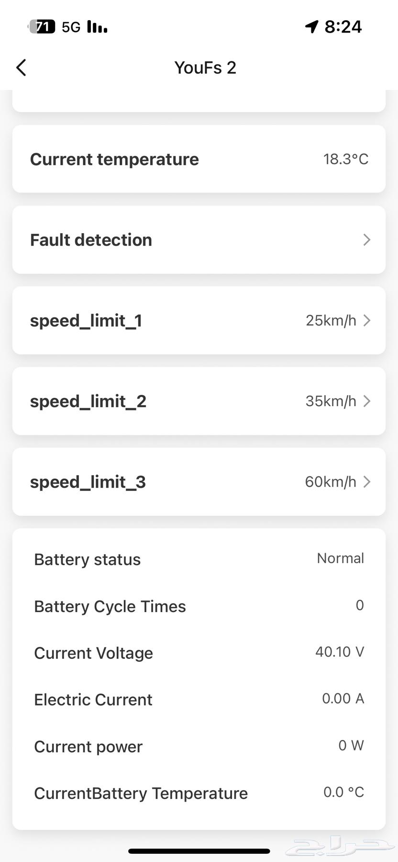This screenshot has height=862, width=398.
Task: Tap the cellular signal bars icon
Action: pos(97,27)
